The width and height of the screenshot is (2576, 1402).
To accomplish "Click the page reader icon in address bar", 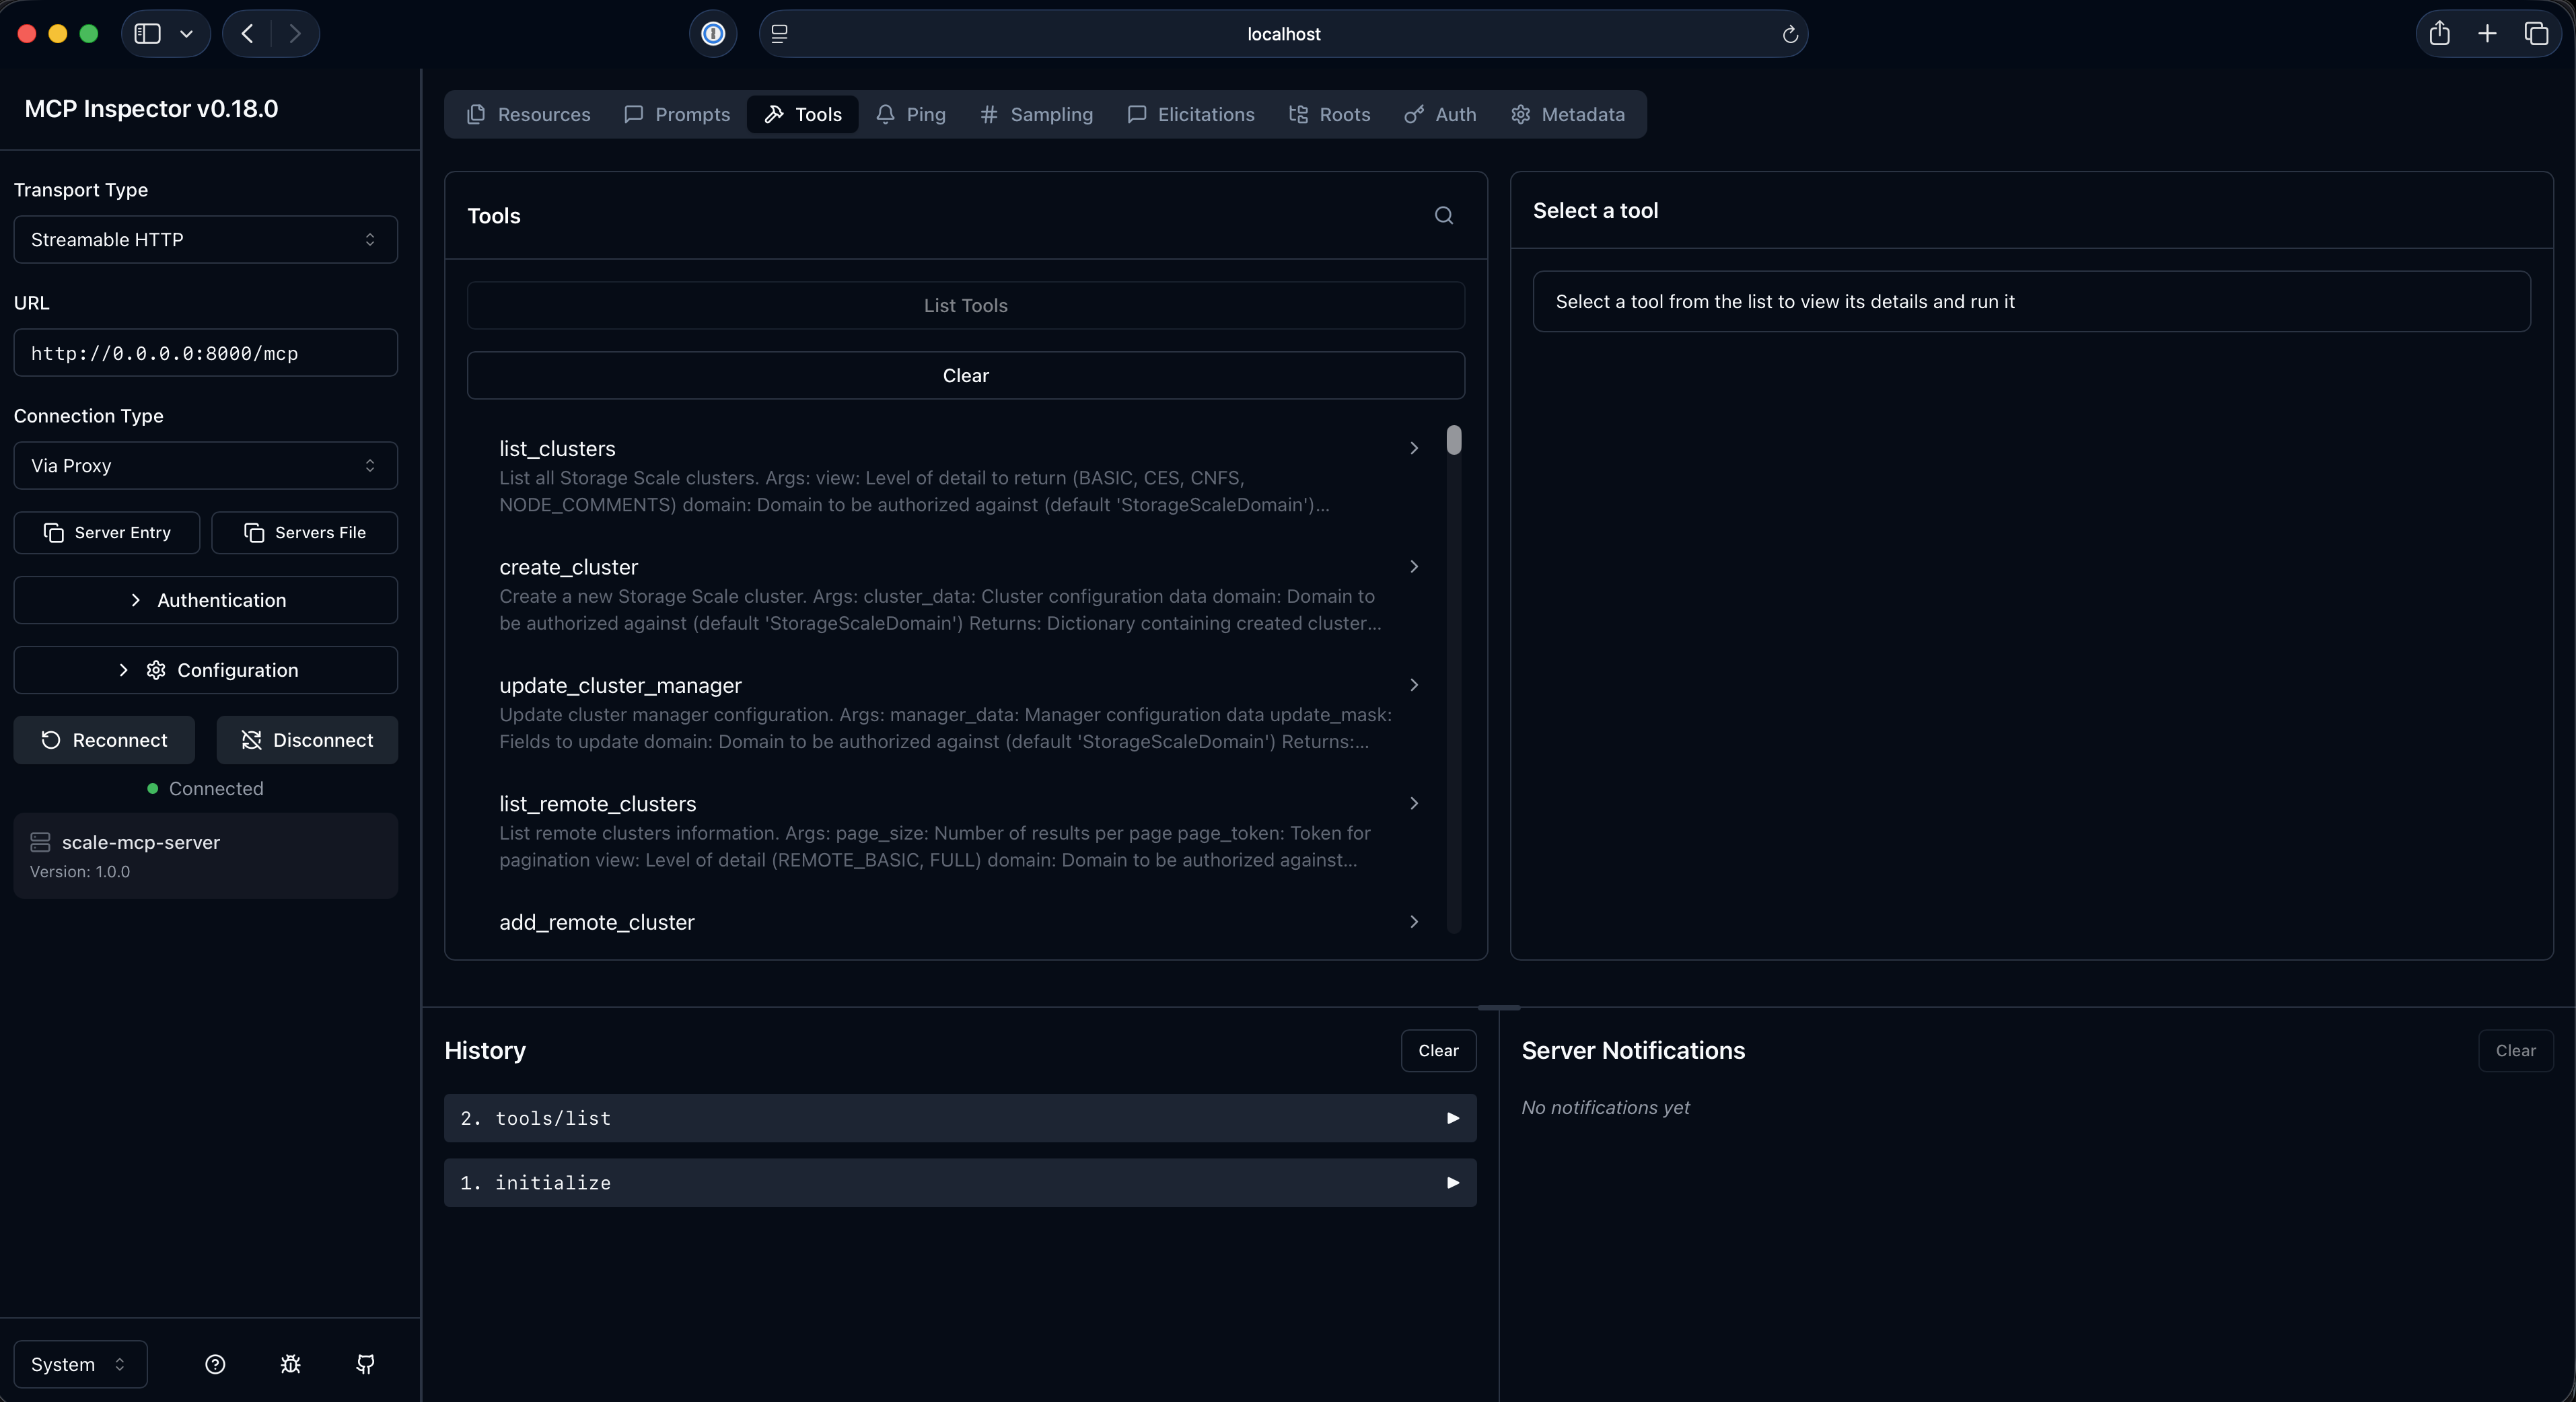I will click(x=780, y=34).
